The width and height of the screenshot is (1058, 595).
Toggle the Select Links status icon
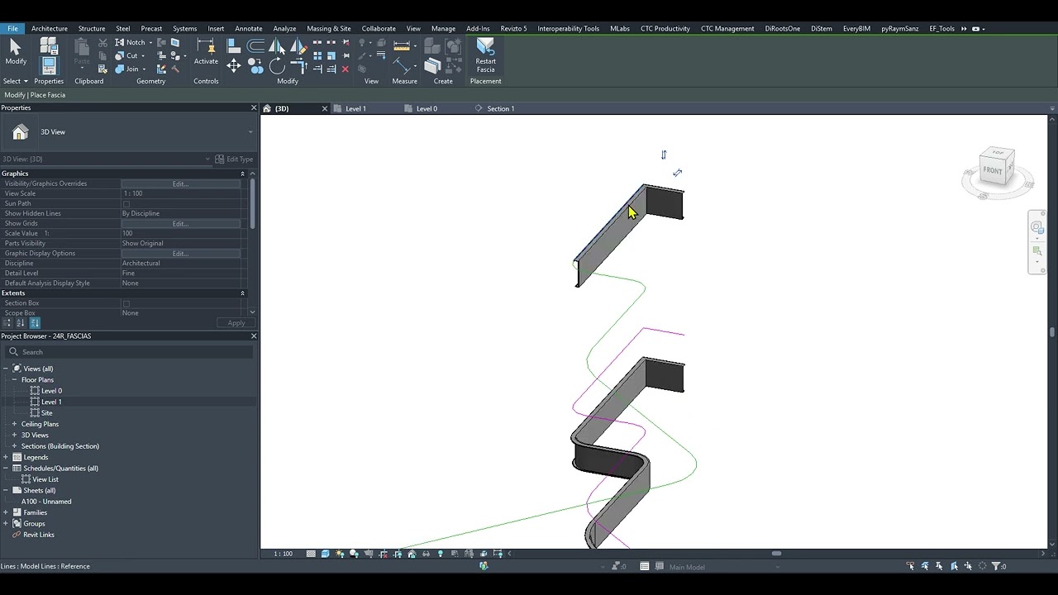point(911,566)
